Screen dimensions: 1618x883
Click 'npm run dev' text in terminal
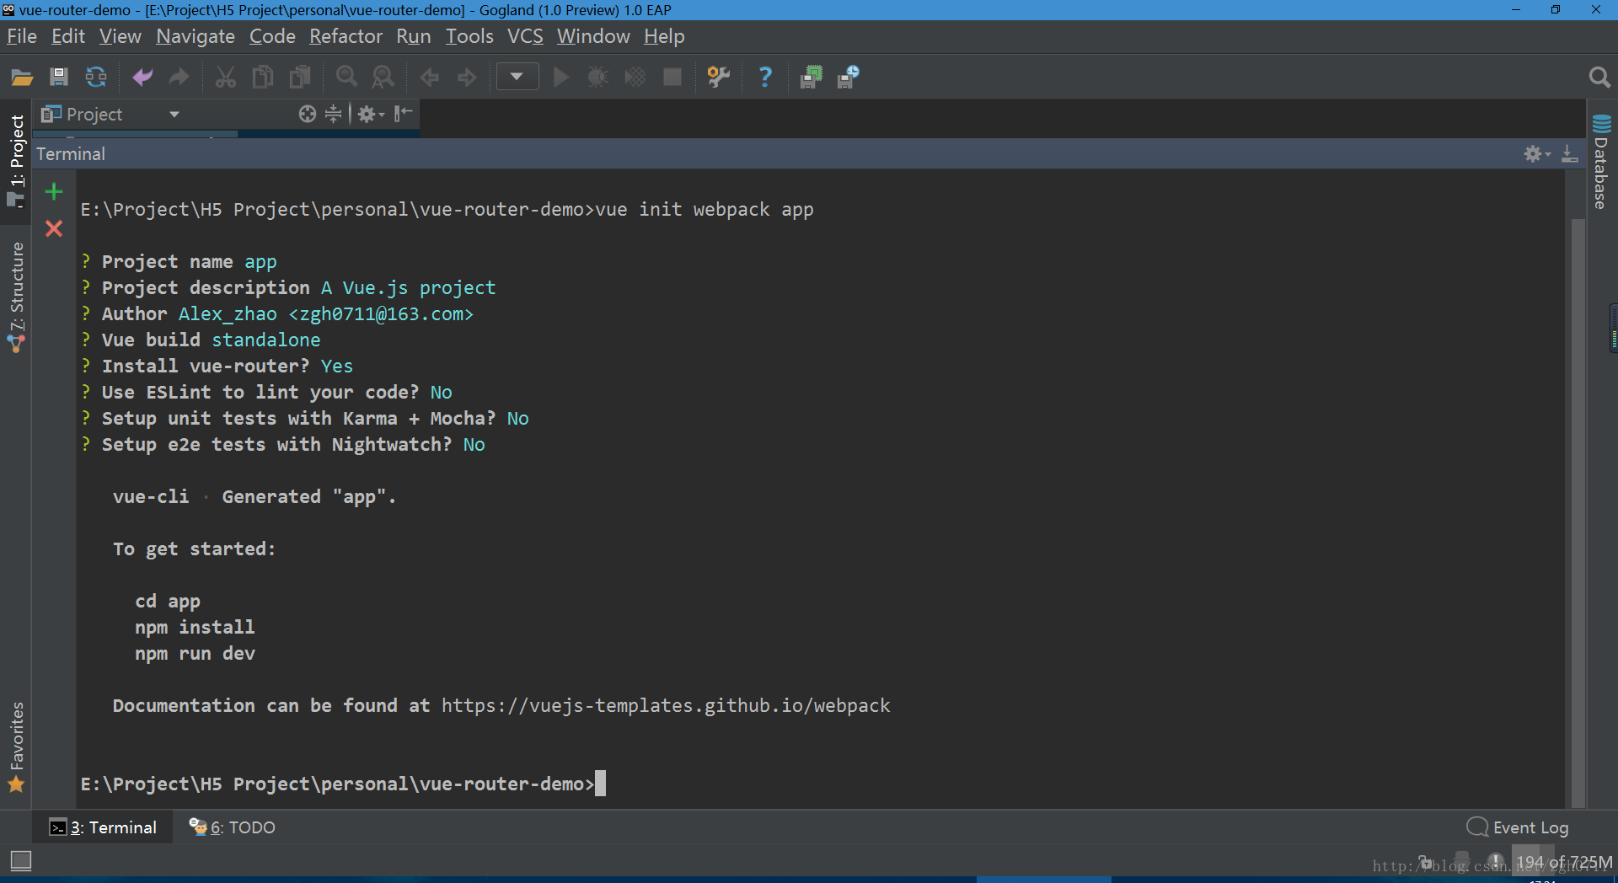click(195, 654)
